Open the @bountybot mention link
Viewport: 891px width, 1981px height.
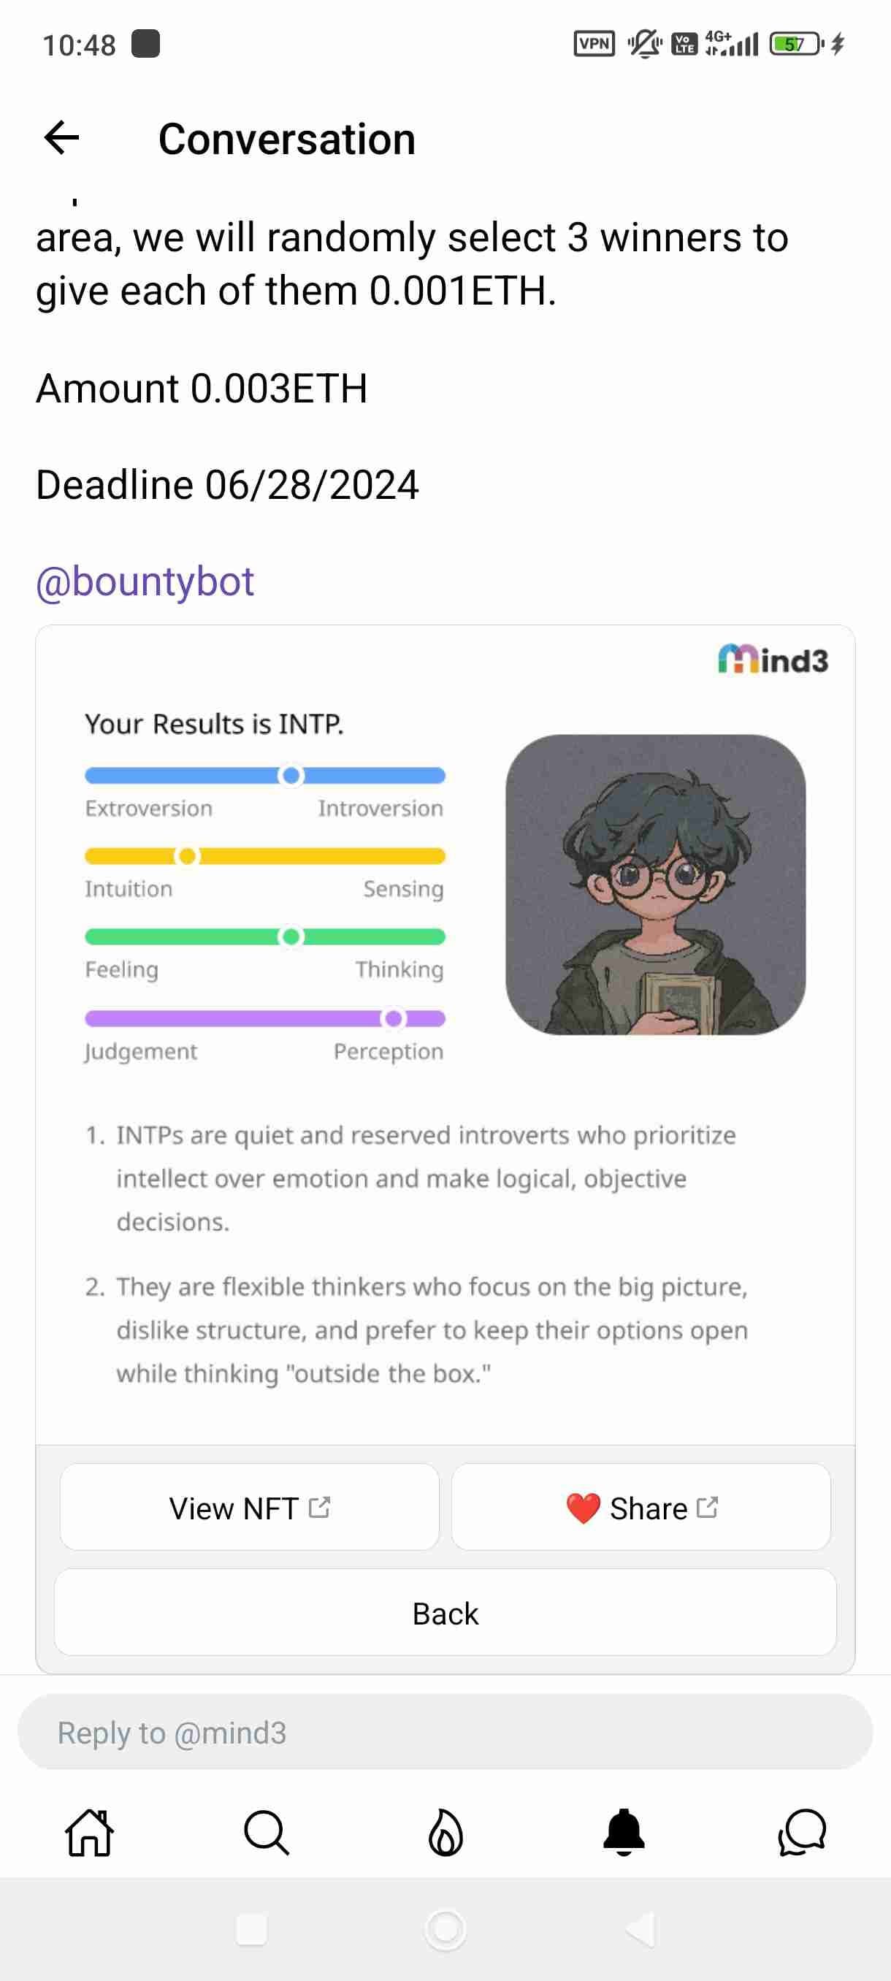click(x=145, y=581)
